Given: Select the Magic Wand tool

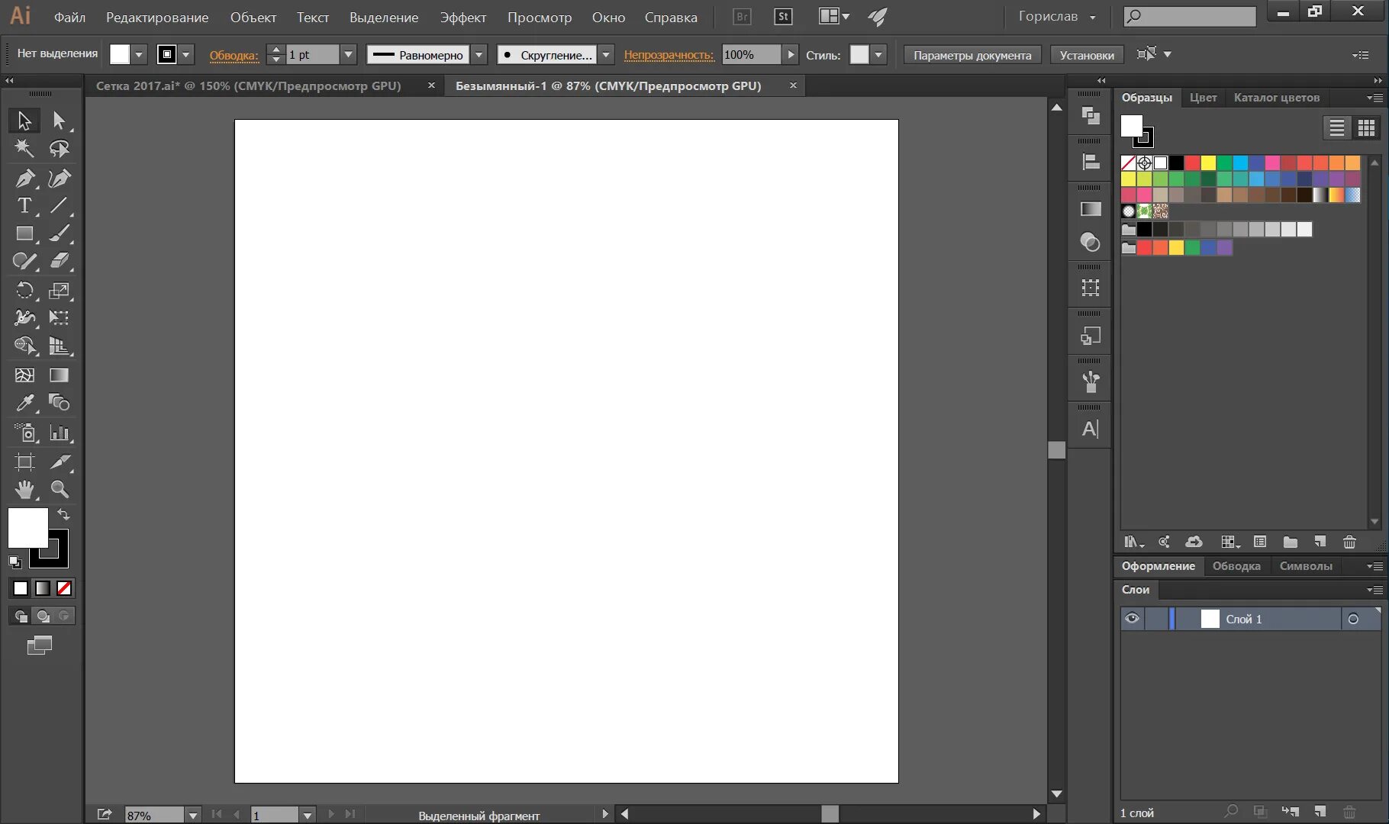Looking at the screenshot, I should pyautogui.click(x=24, y=149).
